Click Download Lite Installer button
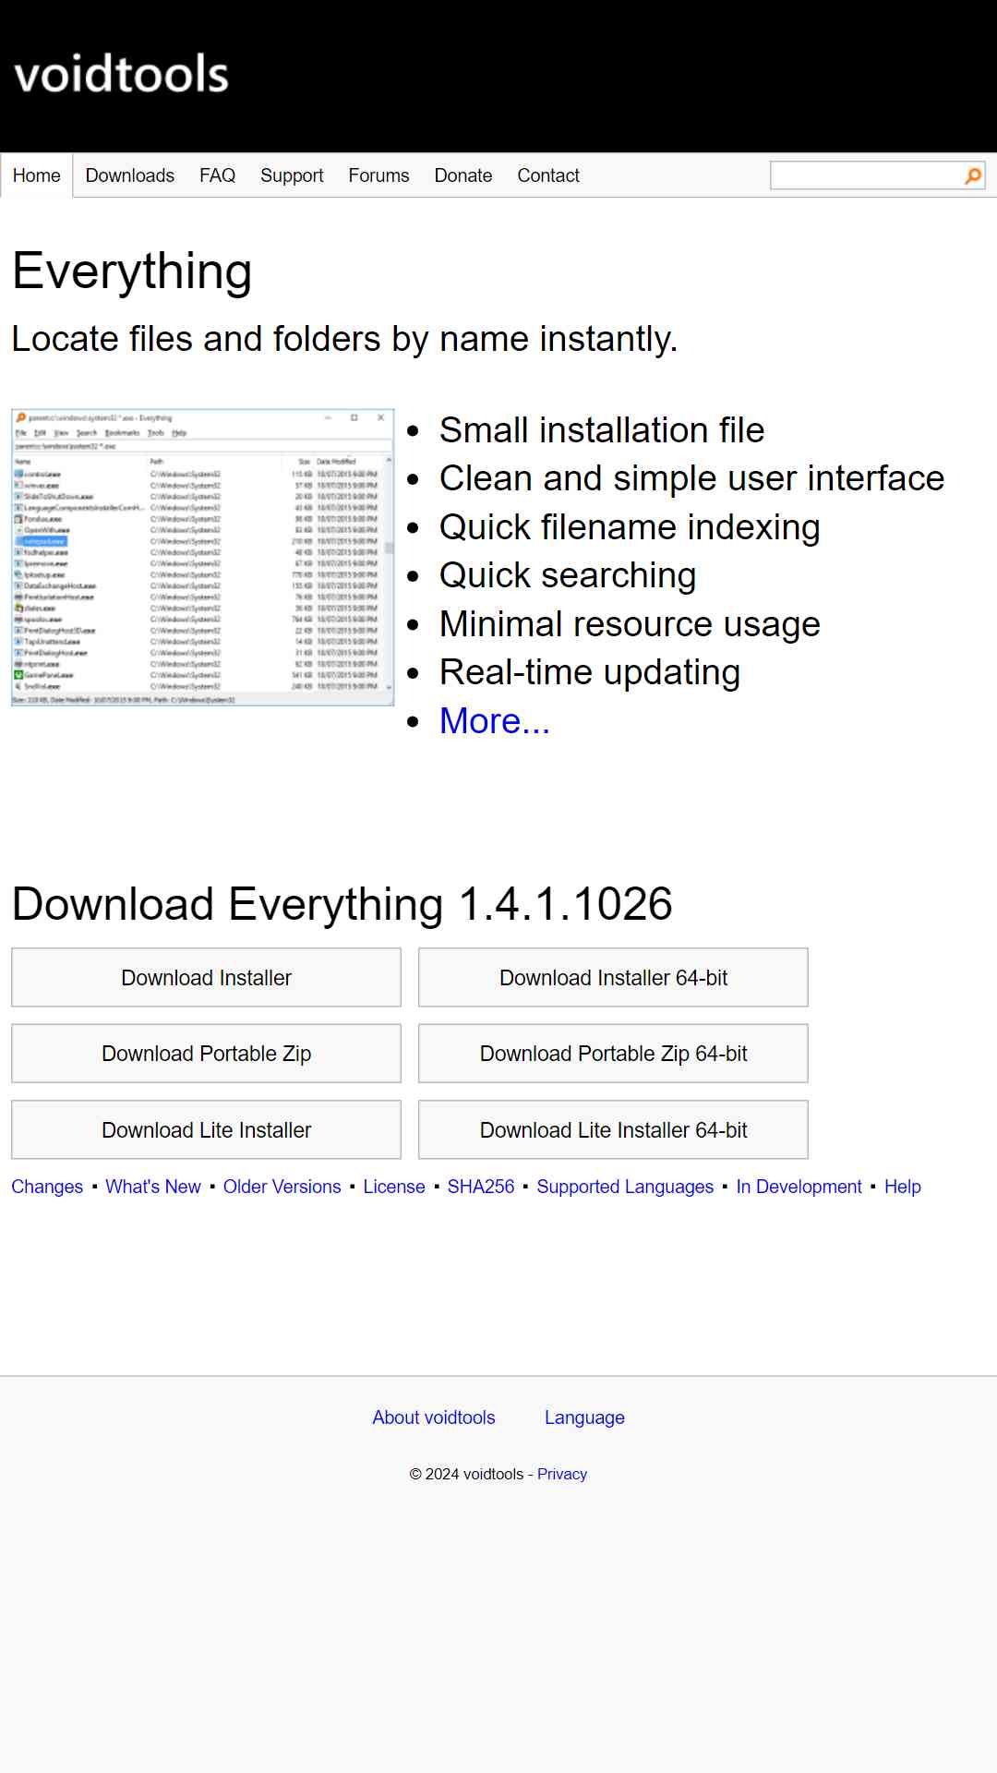Image resolution: width=997 pixels, height=1773 pixels. pyautogui.click(x=207, y=1130)
